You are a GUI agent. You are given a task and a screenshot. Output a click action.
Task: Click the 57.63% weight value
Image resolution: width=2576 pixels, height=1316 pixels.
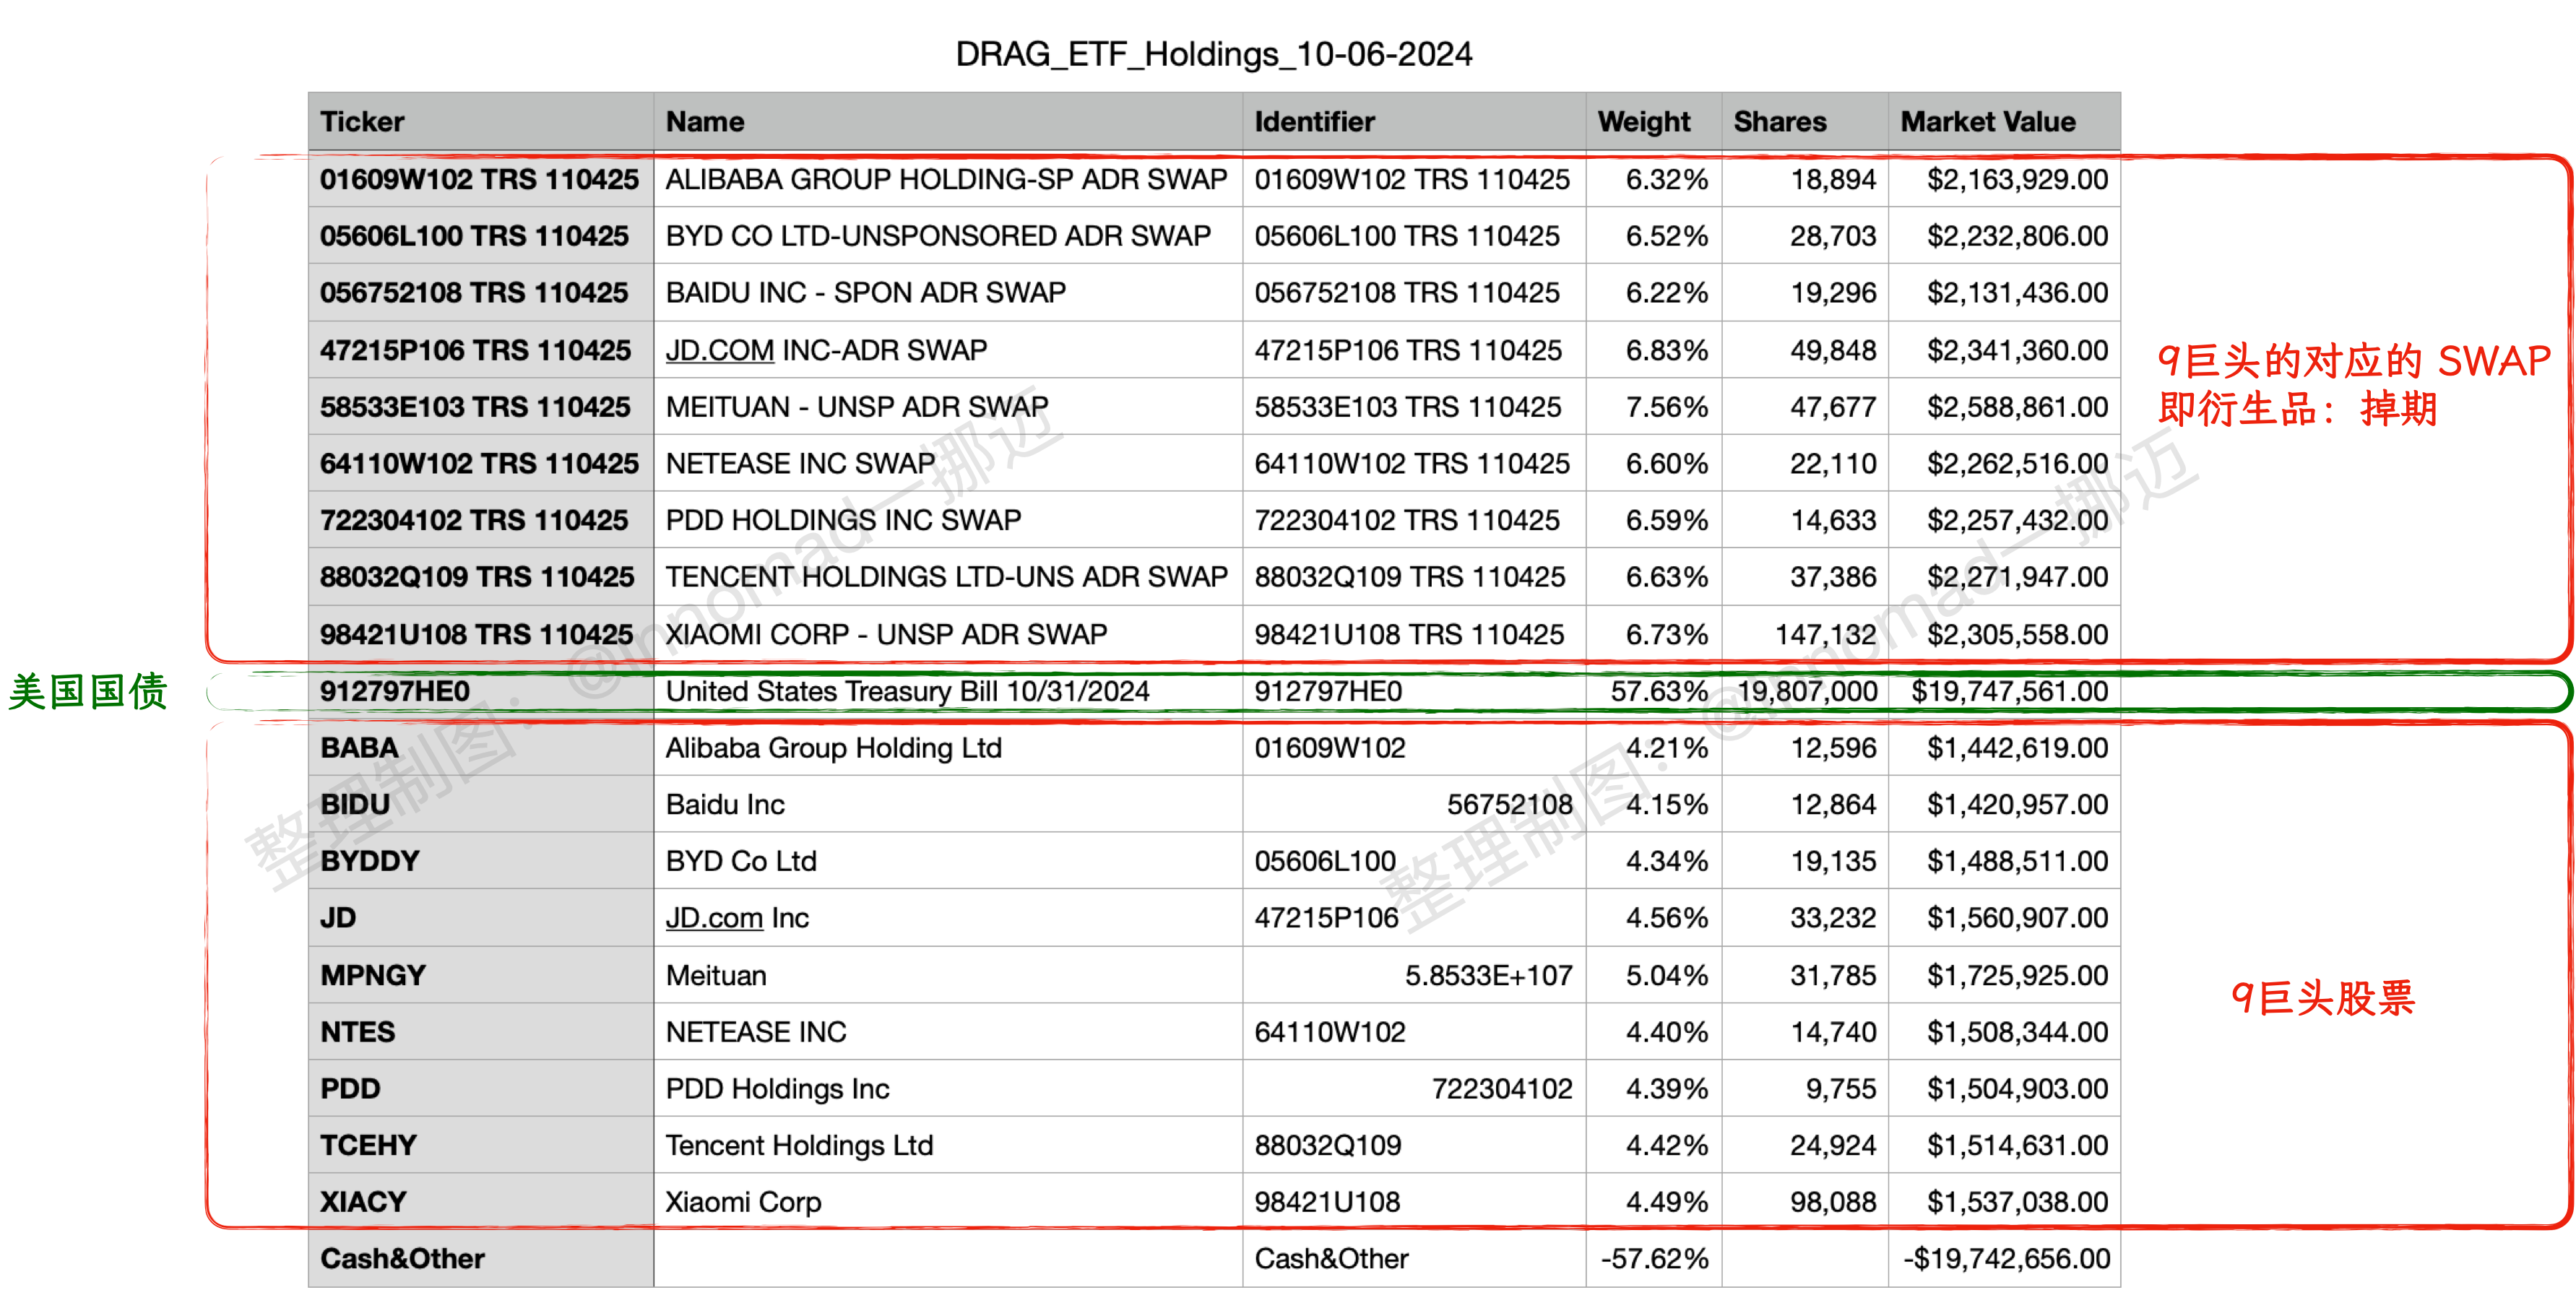(1659, 691)
